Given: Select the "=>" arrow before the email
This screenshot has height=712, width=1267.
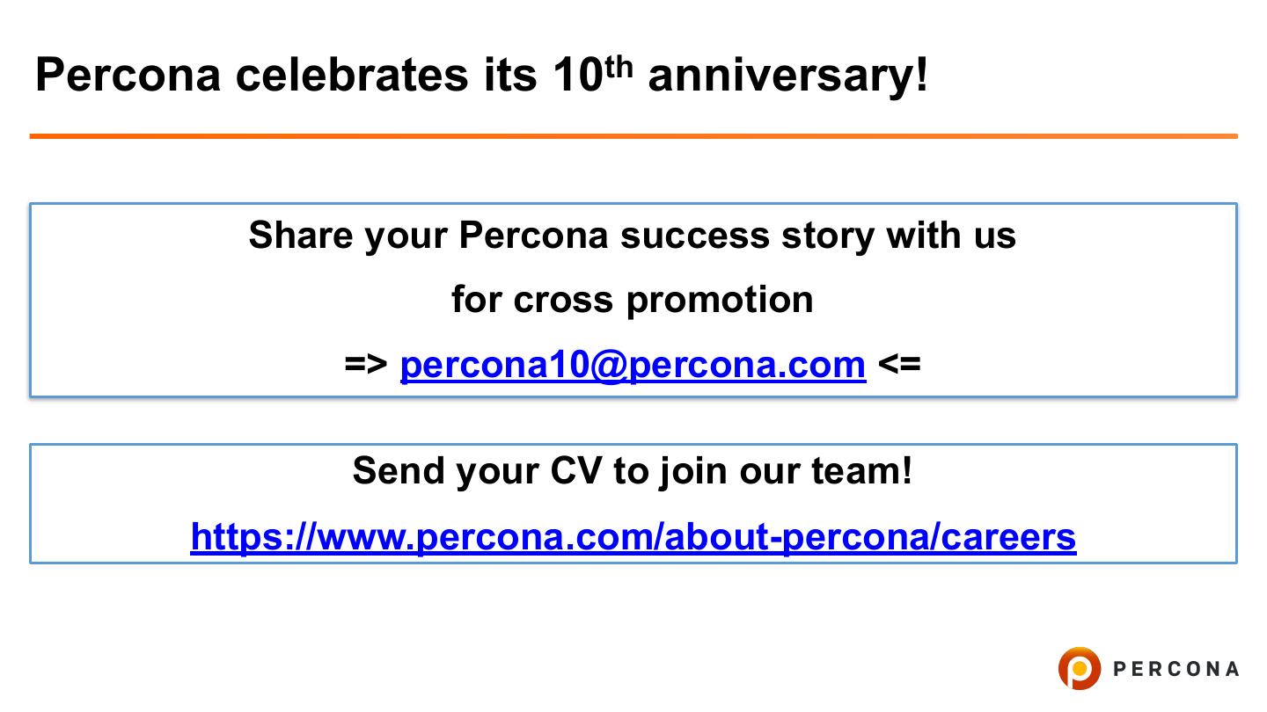Looking at the screenshot, I should click(366, 364).
